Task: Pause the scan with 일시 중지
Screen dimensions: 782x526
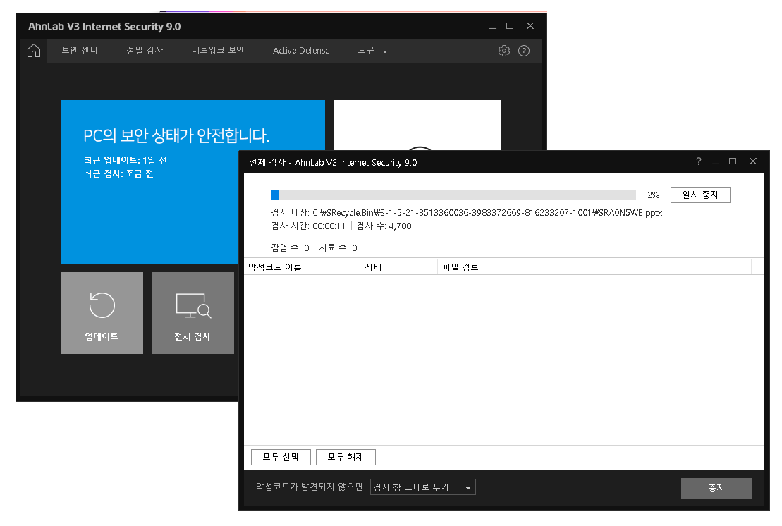Action: click(700, 195)
